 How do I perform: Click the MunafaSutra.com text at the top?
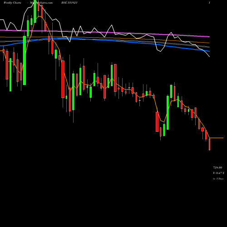pos(41,3)
